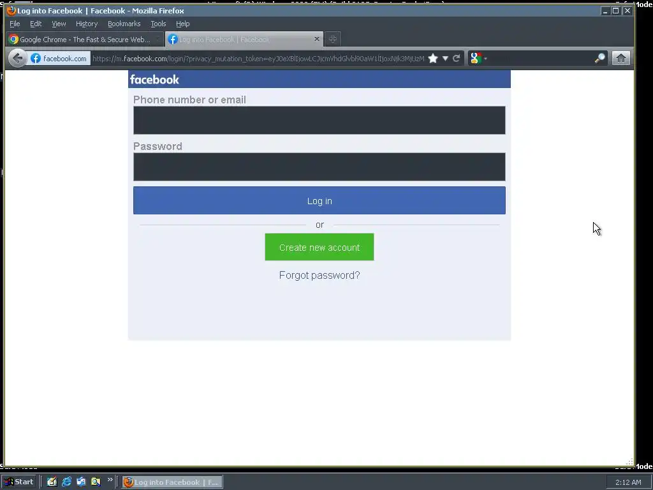Expand the quick launch overflow chevron
653x490 pixels.
110,480
